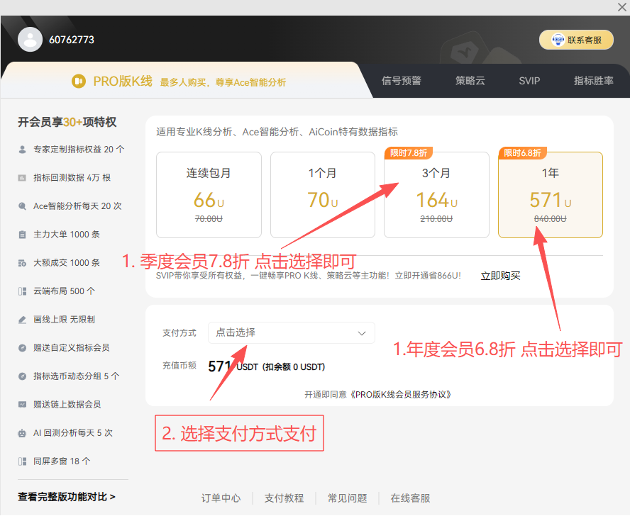Click the 指标回测数据 chart icon
The width and height of the screenshot is (630, 516).
[23, 178]
